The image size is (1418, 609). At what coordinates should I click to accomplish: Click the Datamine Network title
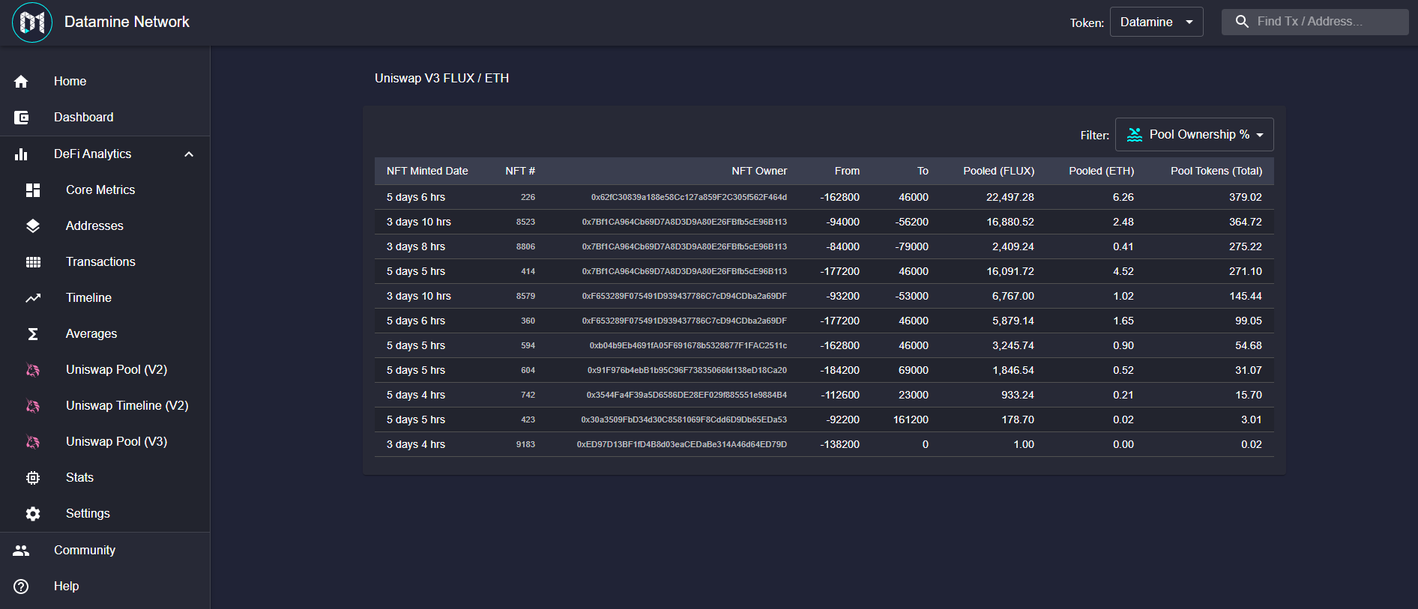127,22
